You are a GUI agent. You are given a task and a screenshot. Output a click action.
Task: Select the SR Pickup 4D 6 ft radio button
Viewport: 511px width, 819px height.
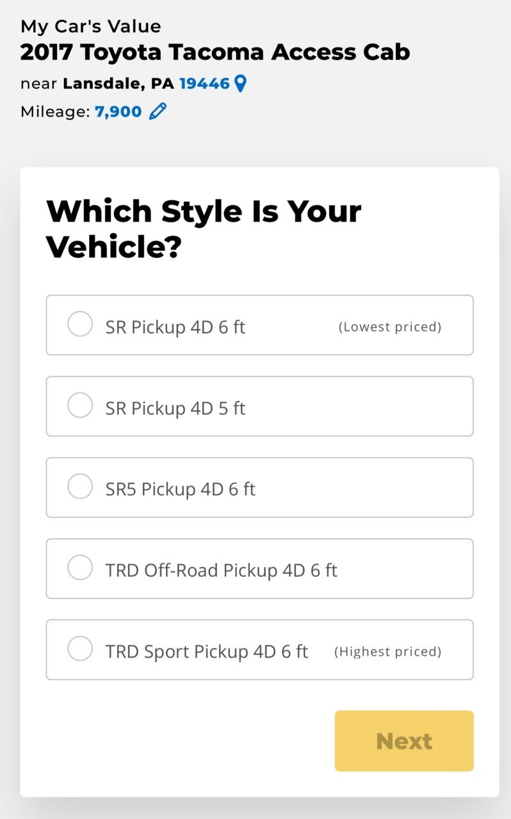click(x=80, y=324)
